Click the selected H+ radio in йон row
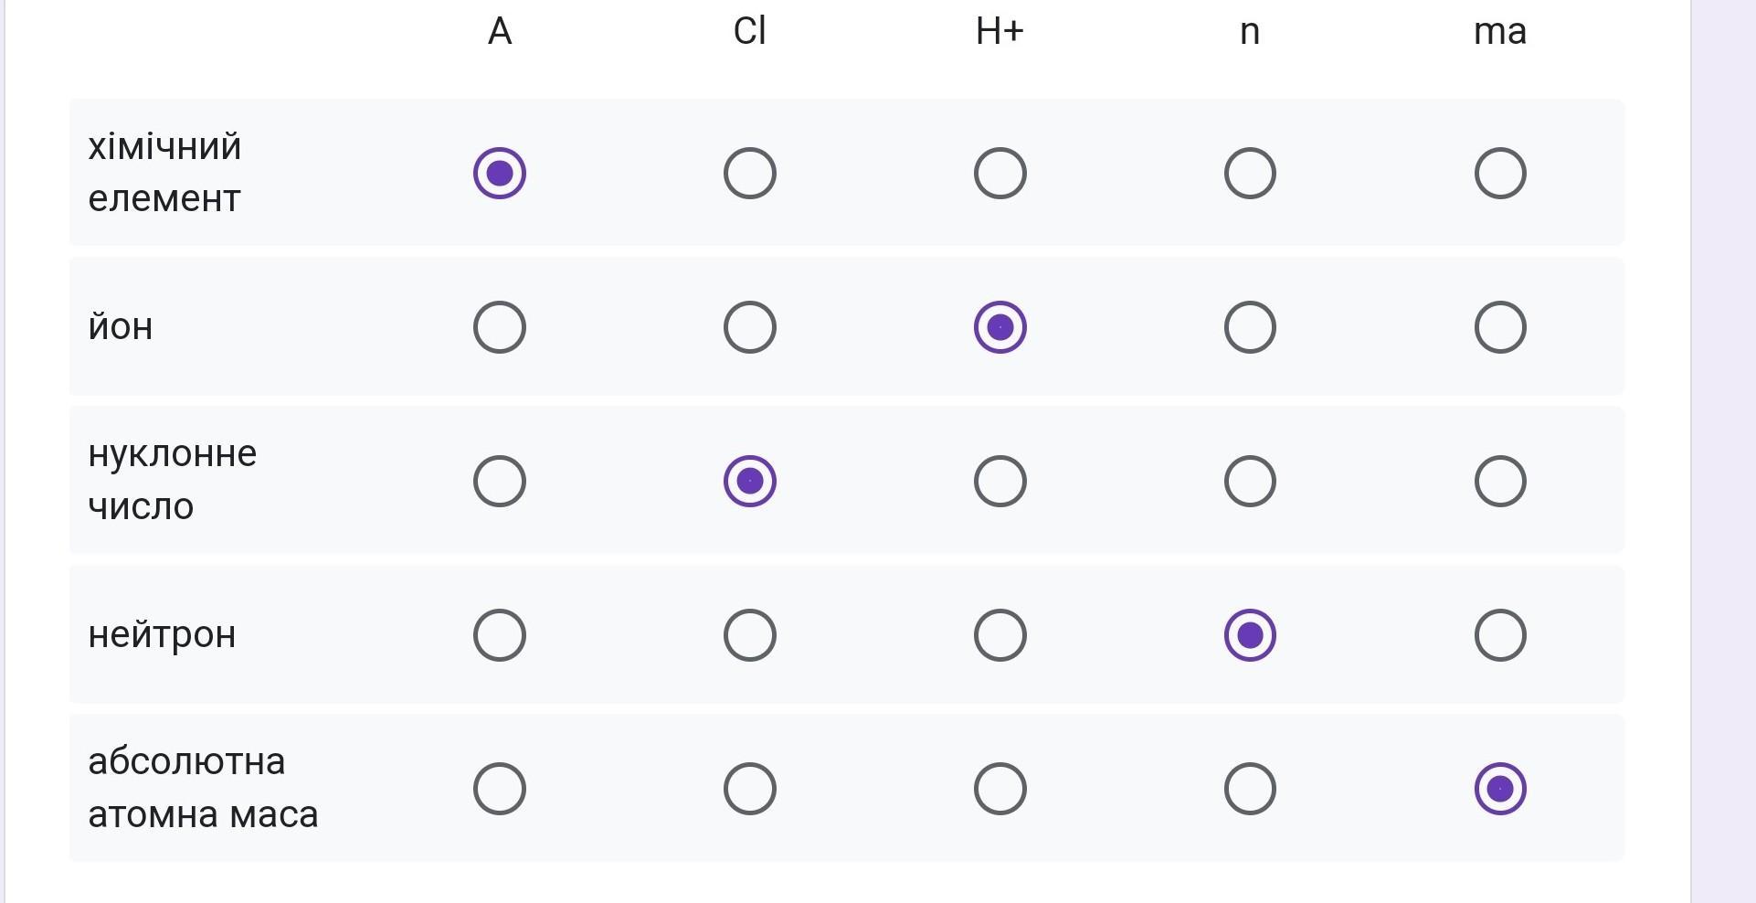 (1000, 327)
